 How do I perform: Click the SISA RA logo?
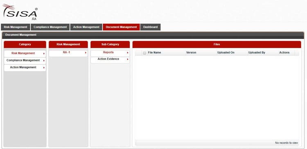click(20, 12)
